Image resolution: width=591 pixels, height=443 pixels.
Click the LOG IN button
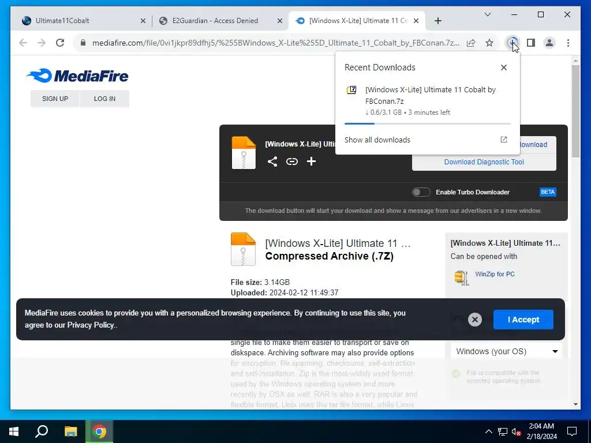pyautogui.click(x=104, y=99)
